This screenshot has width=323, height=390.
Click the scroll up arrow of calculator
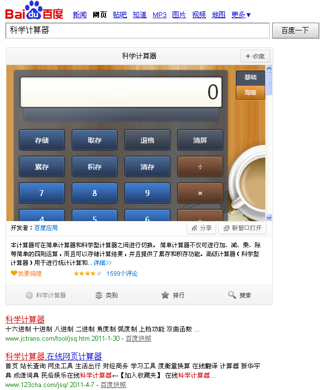coord(269,68)
